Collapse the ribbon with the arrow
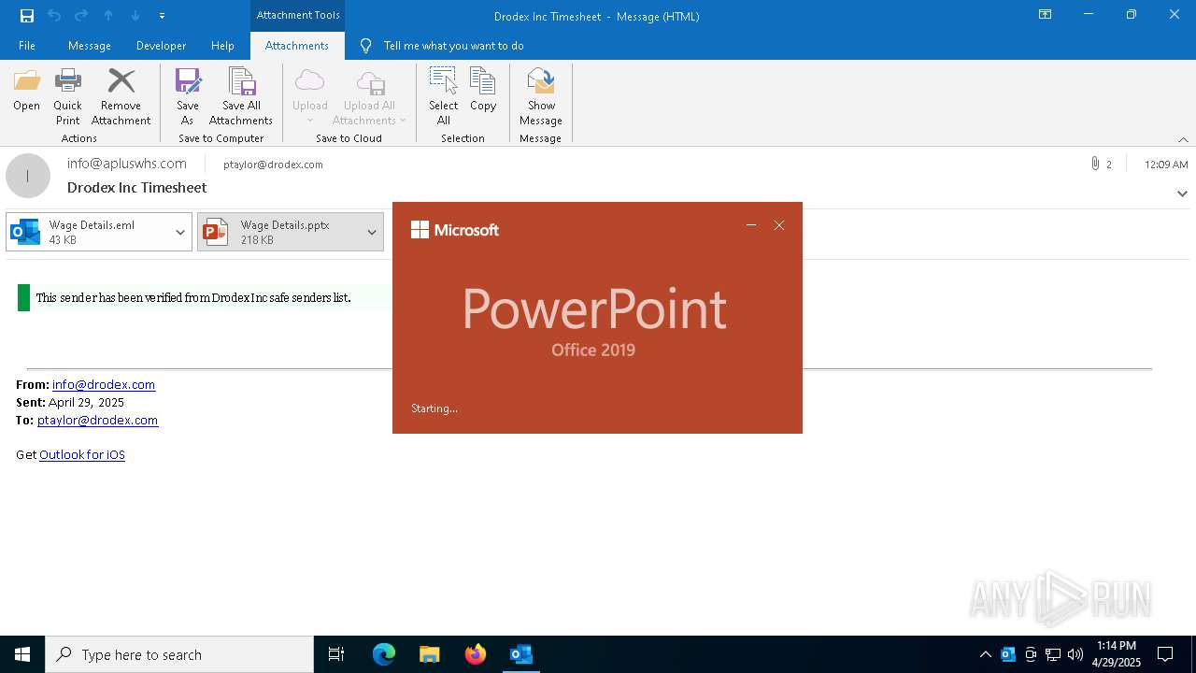Screen dimensions: 1196x673 click(1183, 139)
